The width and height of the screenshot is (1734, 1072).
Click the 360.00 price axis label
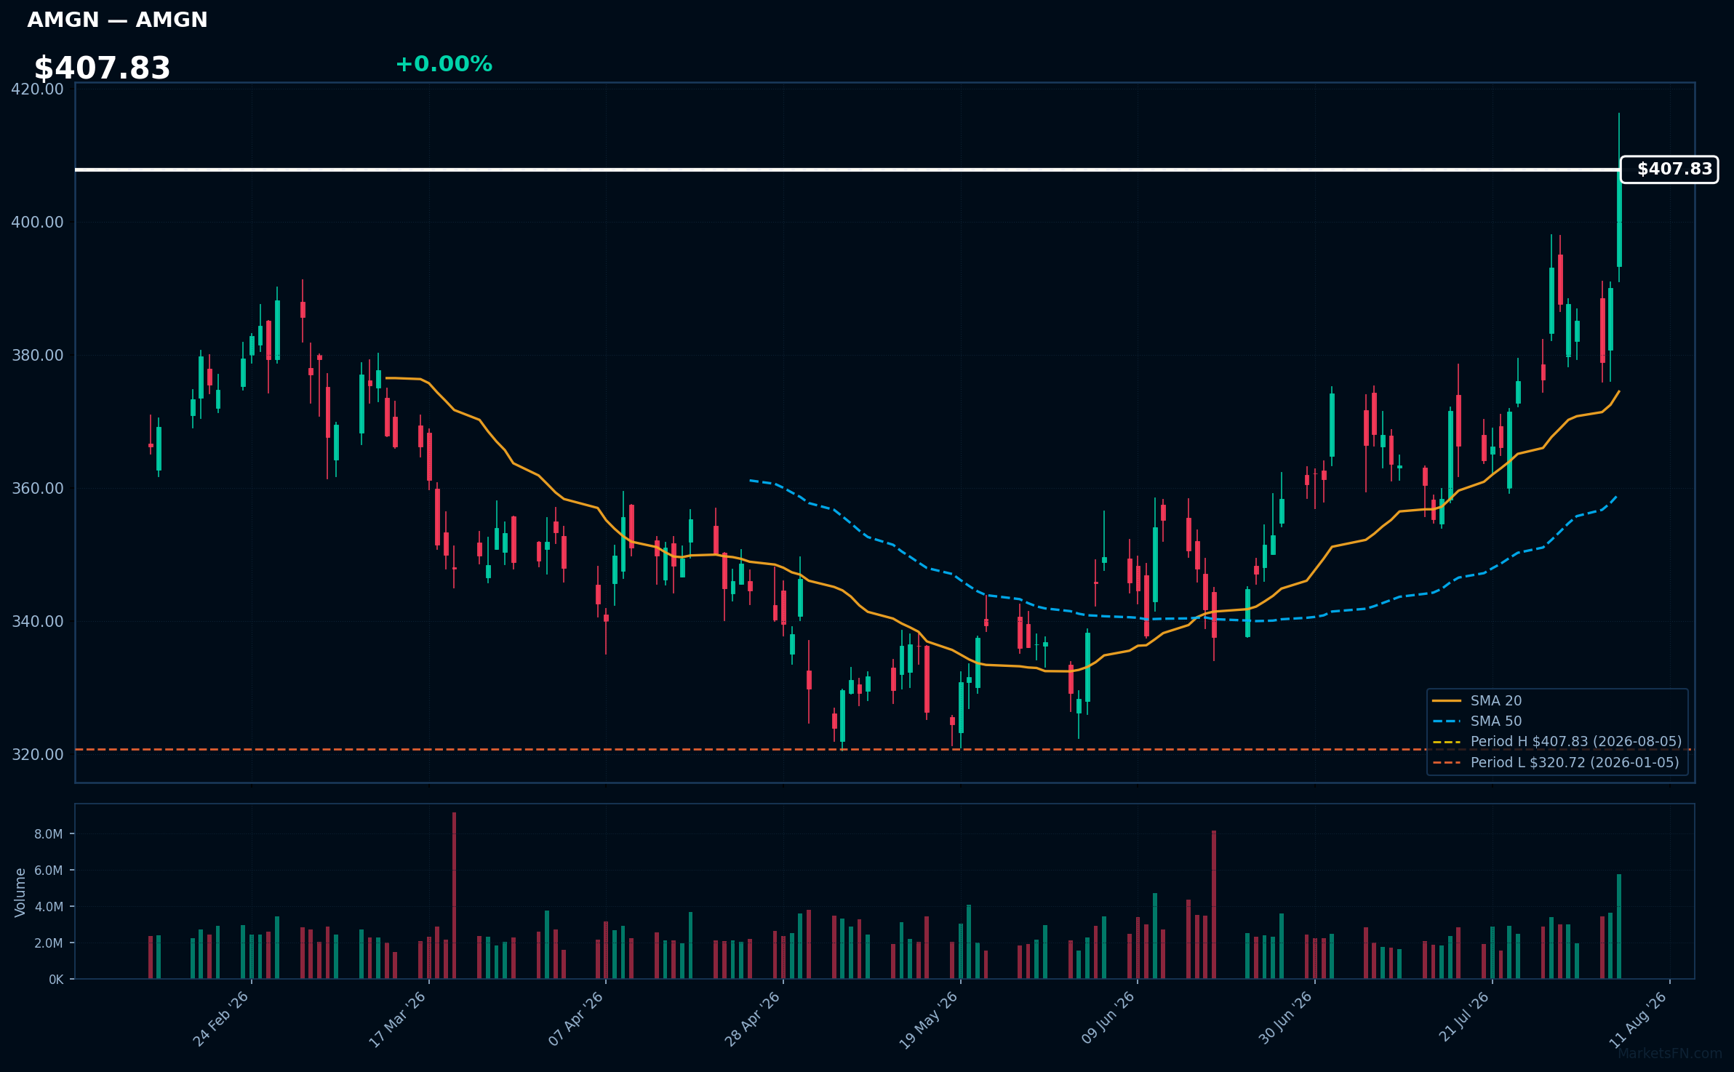37,488
